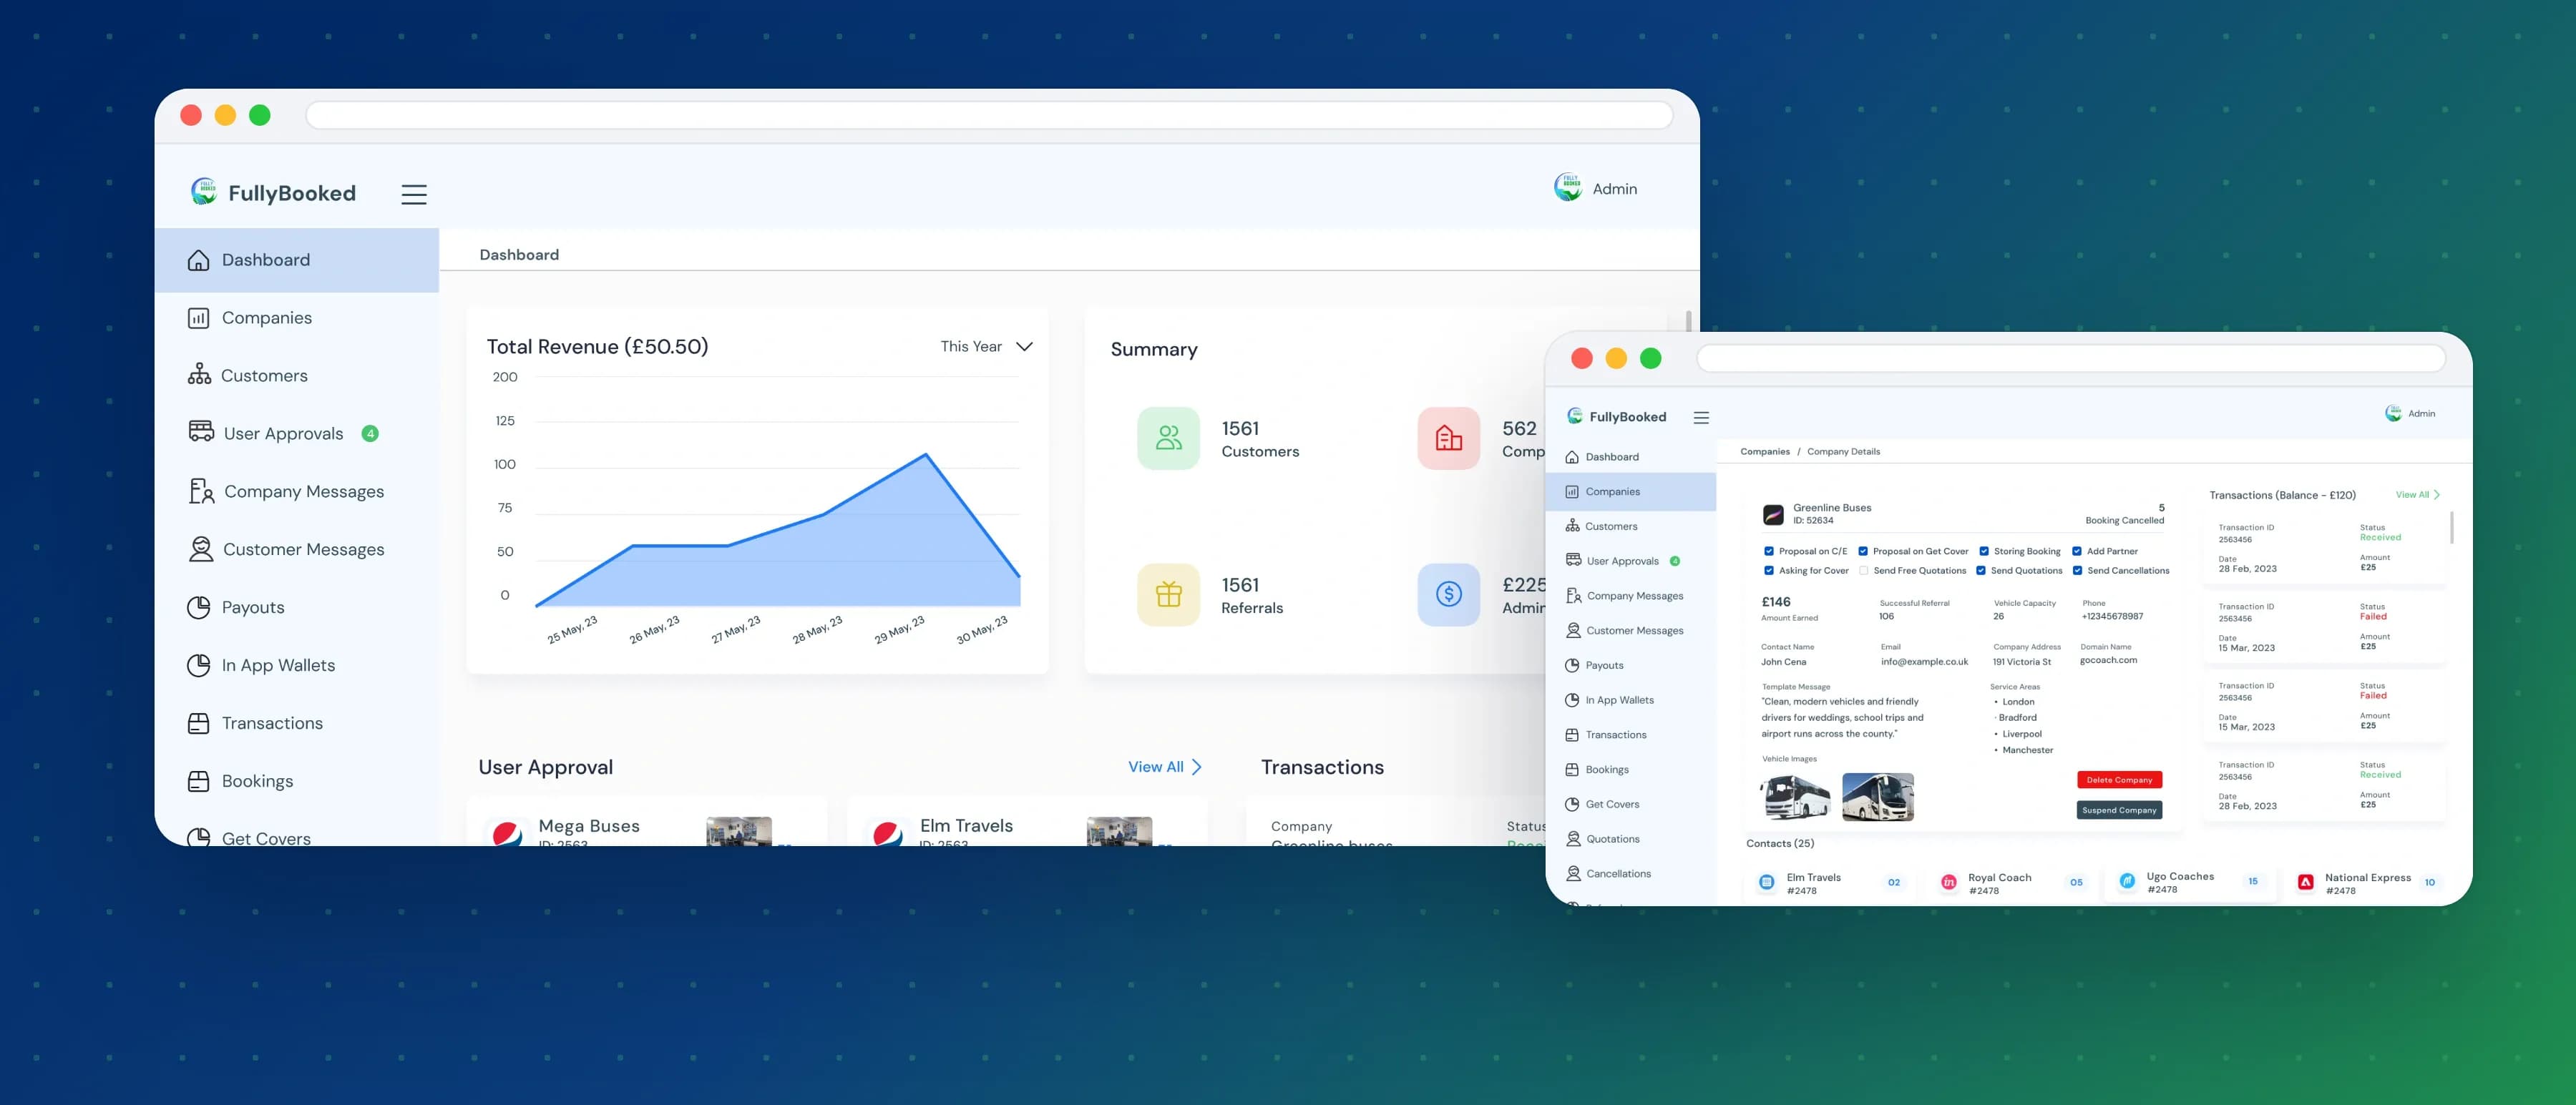Uncheck the Proposal on Get Cover checkbox
The width and height of the screenshot is (2576, 1105).
1863,551
